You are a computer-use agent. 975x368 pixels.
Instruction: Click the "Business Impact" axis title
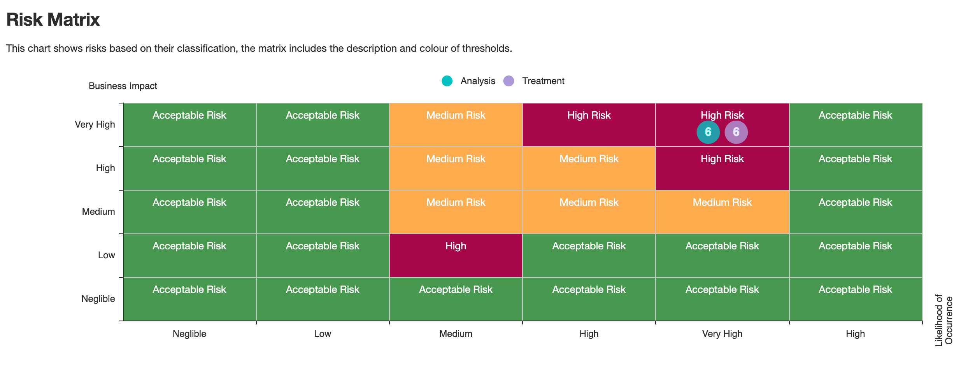123,86
